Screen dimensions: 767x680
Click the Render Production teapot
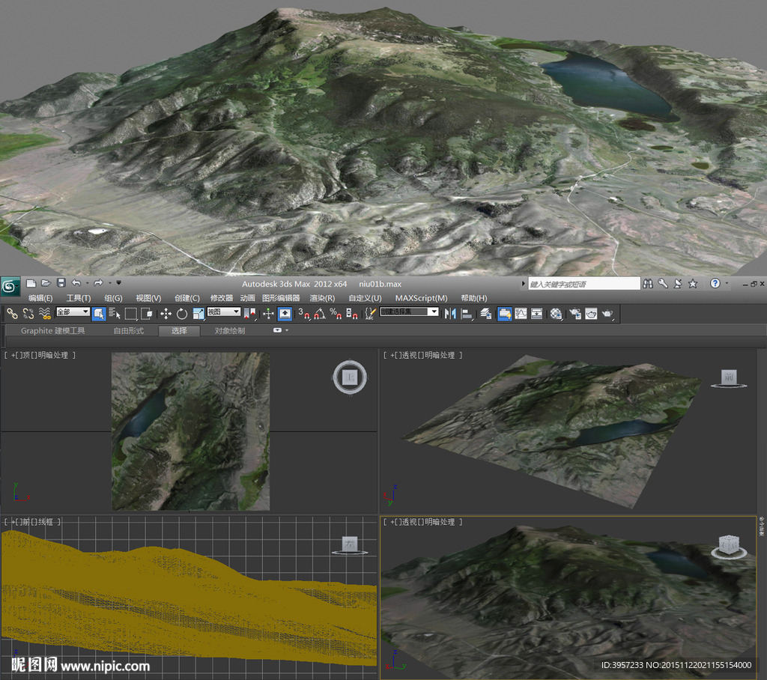[x=607, y=314]
